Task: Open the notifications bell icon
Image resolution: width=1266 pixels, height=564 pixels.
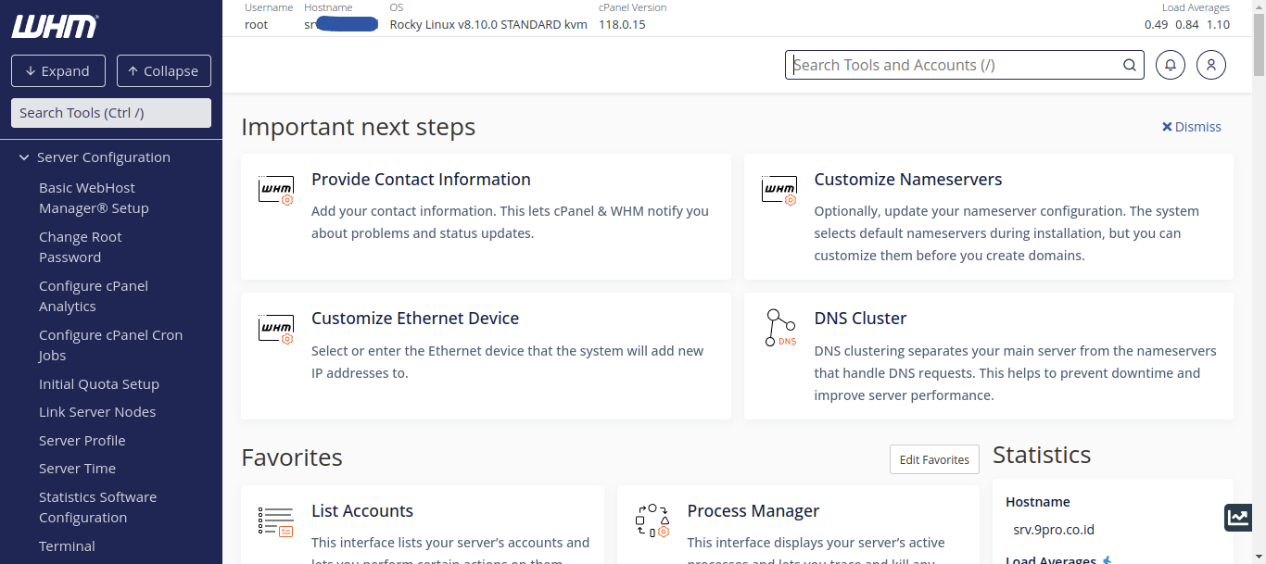Action: tap(1171, 65)
